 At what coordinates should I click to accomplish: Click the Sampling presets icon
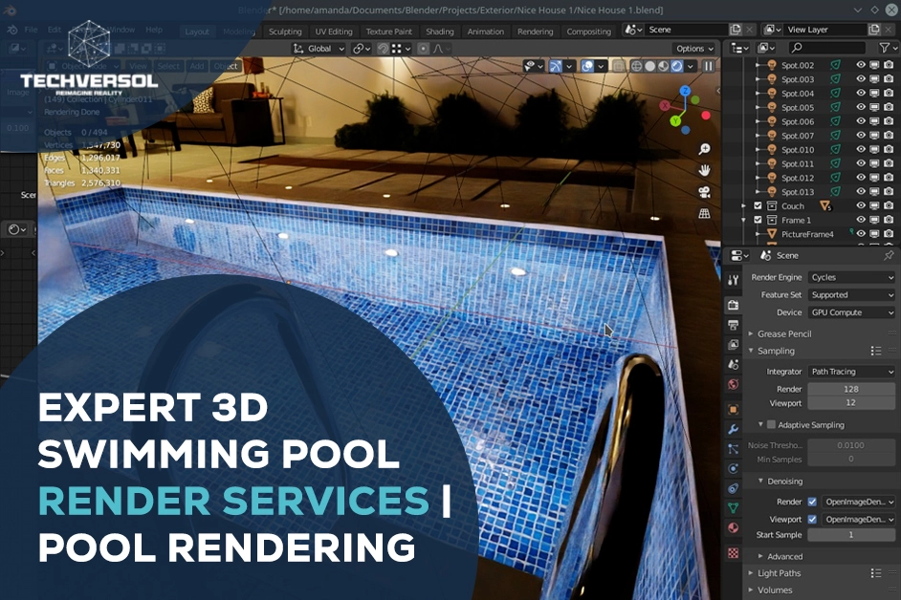[x=874, y=349]
